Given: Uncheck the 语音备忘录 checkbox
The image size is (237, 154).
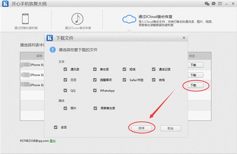Looking at the screenshot, I should (95, 108).
